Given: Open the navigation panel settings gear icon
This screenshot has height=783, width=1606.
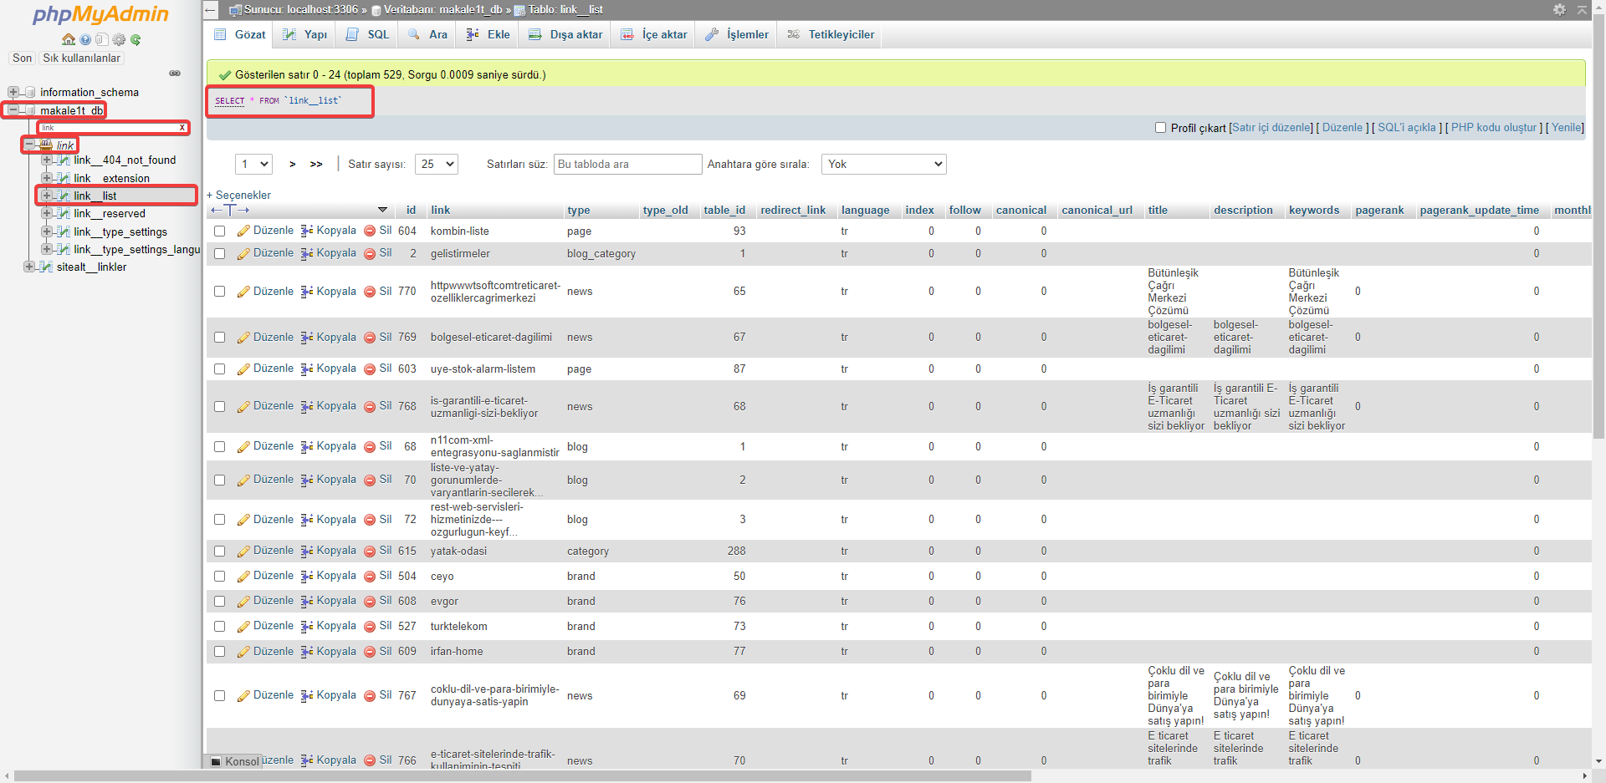Looking at the screenshot, I should click(119, 39).
